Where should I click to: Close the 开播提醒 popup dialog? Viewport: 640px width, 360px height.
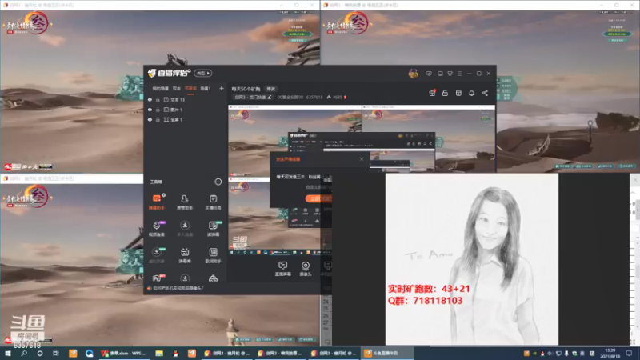[362, 158]
